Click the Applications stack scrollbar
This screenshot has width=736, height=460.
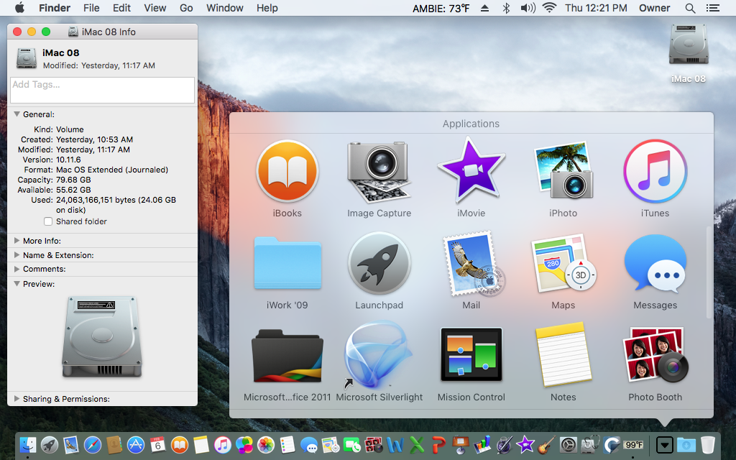pyautogui.click(x=708, y=272)
